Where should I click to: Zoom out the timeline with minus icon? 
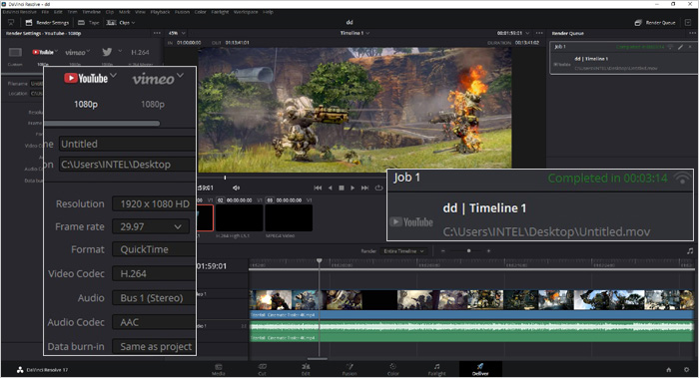pyautogui.click(x=442, y=251)
